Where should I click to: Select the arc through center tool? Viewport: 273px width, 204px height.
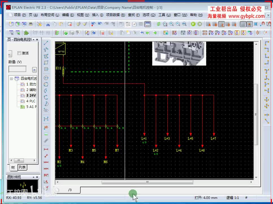(x=46, y=91)
